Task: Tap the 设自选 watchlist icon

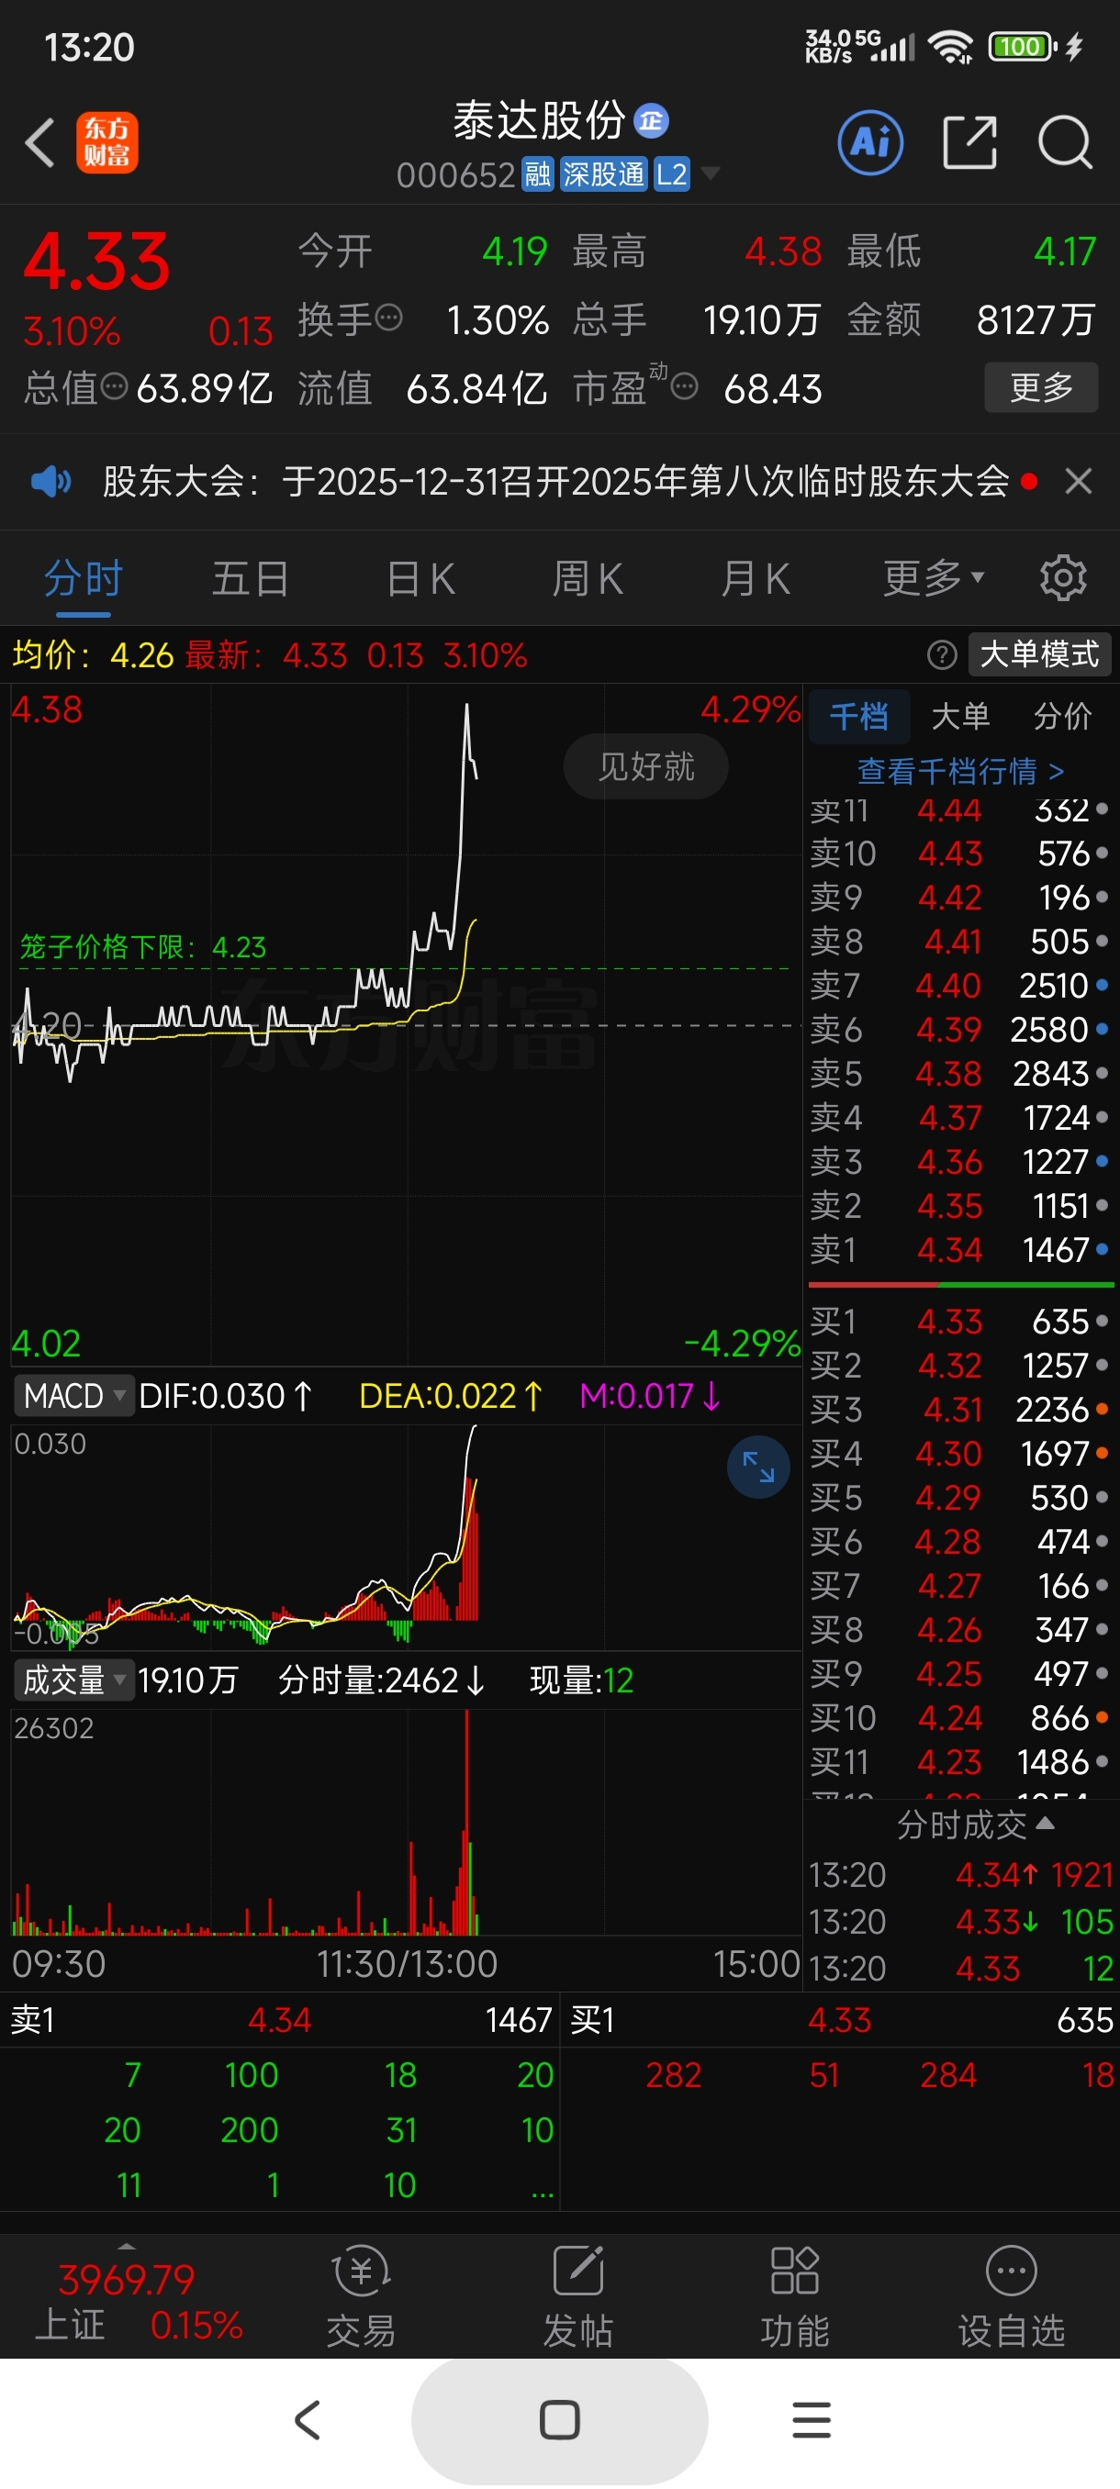Action: click(x=1011, y=2296)
